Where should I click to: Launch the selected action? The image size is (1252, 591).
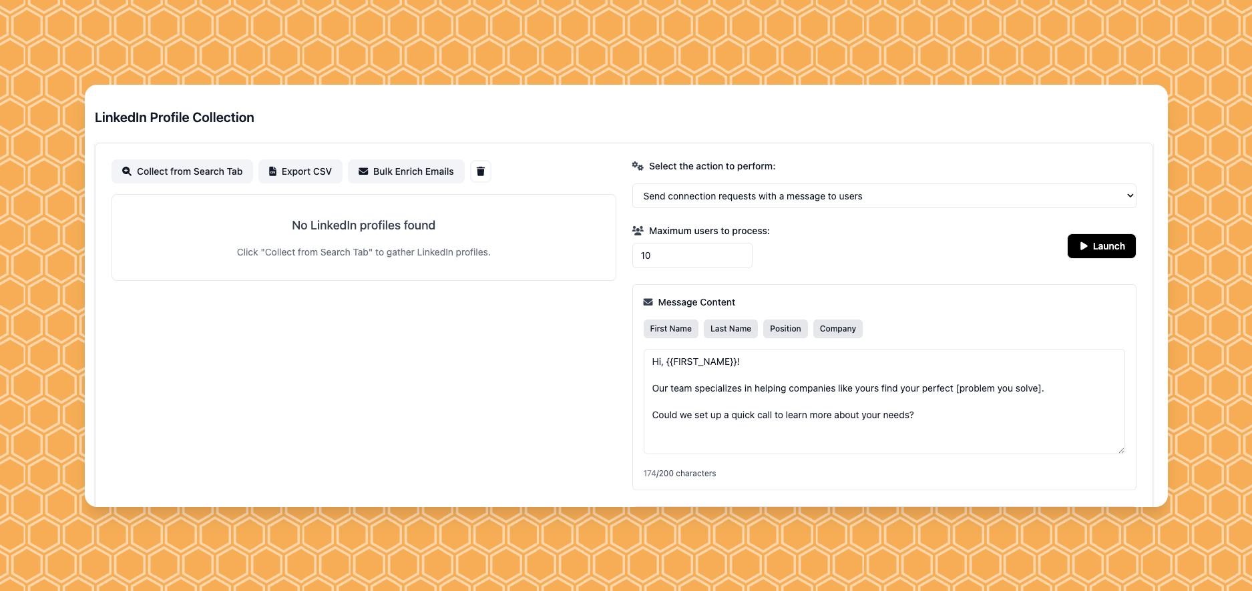(x=1101, y=246)
